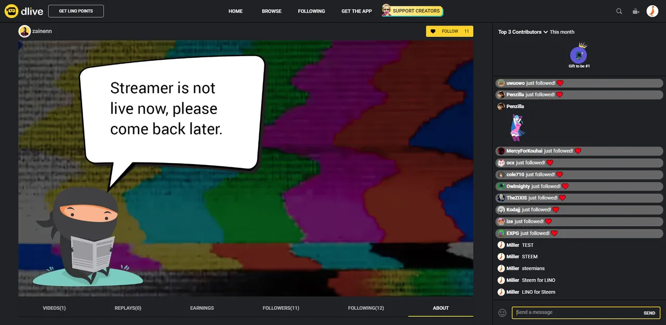The image size is (666, 325).
Task: Click Miller's avatar beside steemians message
Action: pos(501,268)
